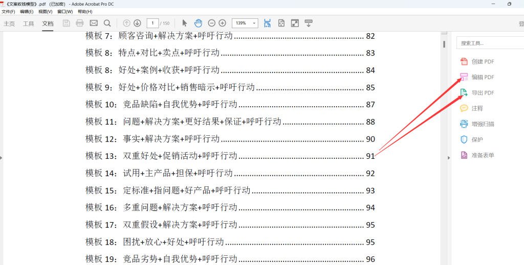The width and height of the screenshot is (524, 265).
Task: Click the fit width scrolling icon
Action: tap(268, 23)
